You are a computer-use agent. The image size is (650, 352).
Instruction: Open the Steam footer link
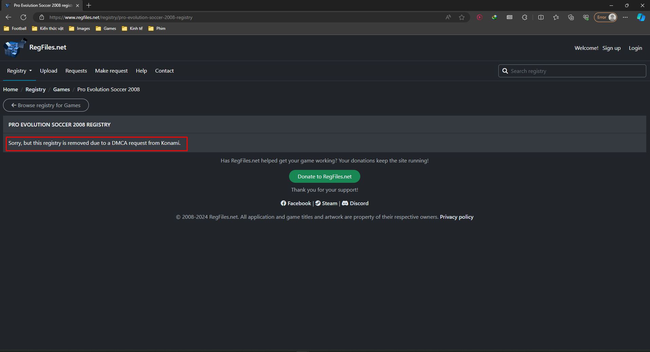pos(326,203)
